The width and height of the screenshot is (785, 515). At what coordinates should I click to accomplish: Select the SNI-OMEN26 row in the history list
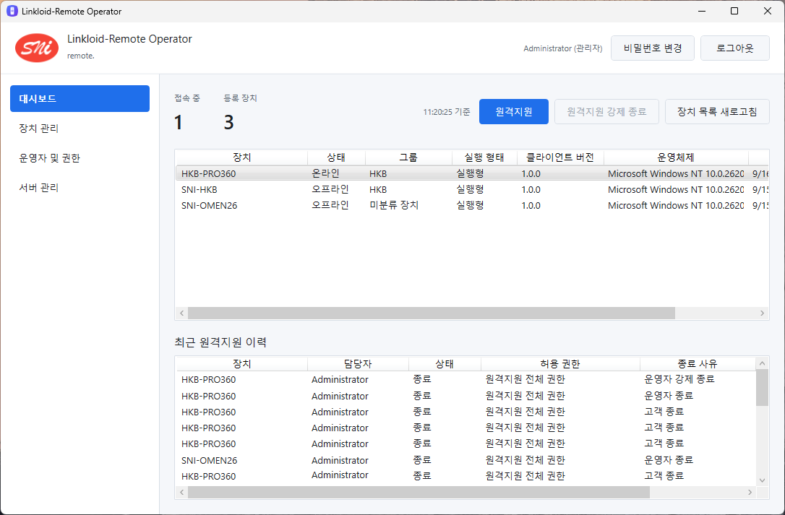coord(466,460)
